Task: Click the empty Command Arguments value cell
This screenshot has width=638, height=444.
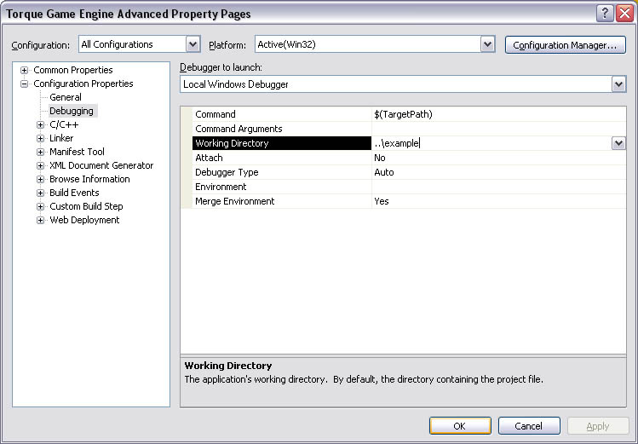Action: 499,129
